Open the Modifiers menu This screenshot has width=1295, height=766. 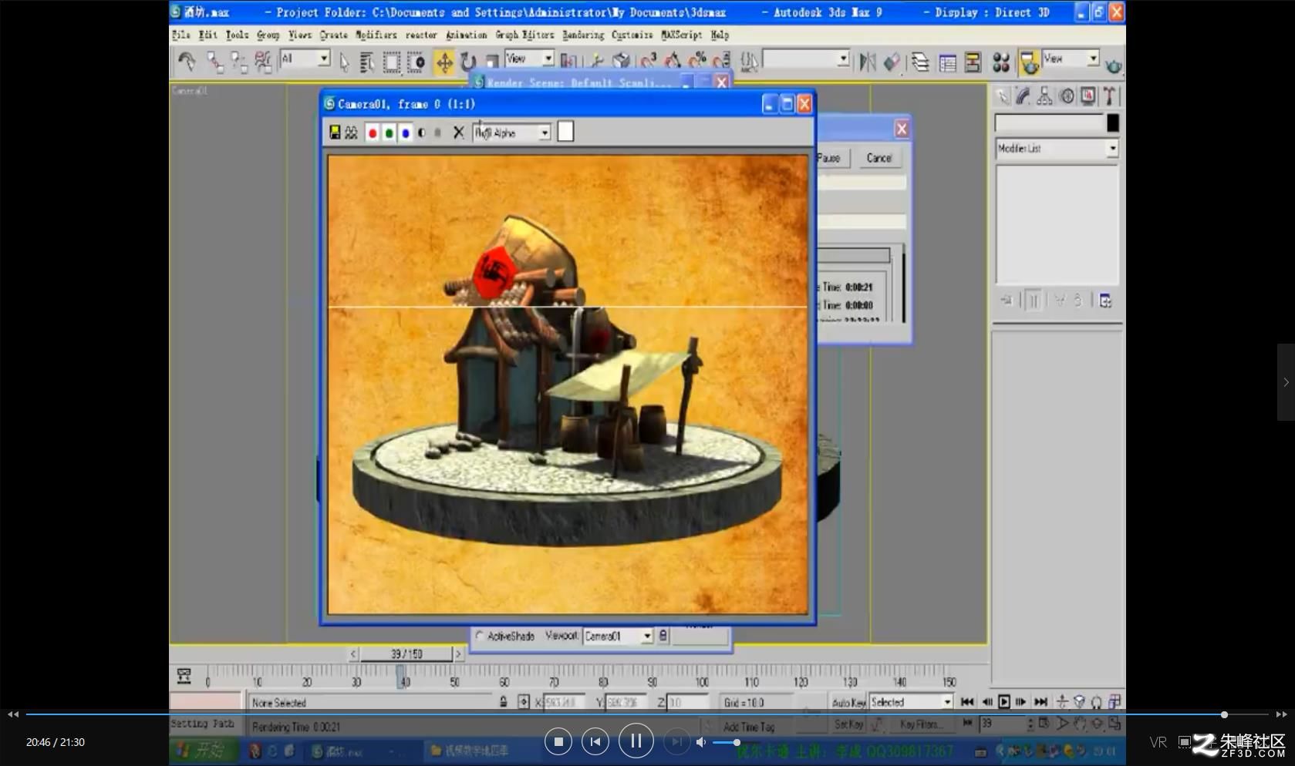tap(376, 35)
